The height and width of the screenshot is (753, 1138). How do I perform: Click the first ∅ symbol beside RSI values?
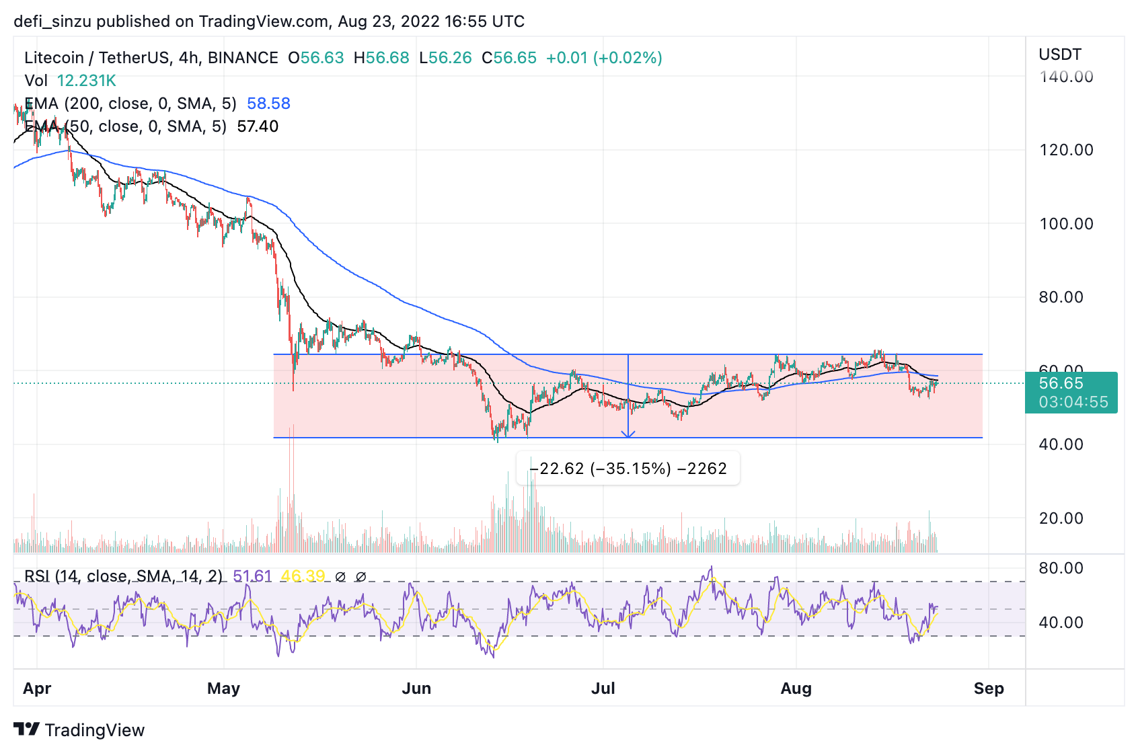click(340, 577)
